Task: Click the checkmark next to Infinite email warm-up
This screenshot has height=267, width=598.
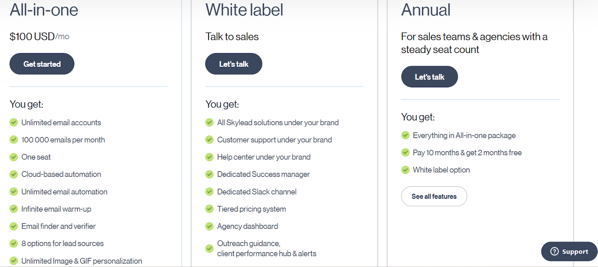Action: [13, 209]
